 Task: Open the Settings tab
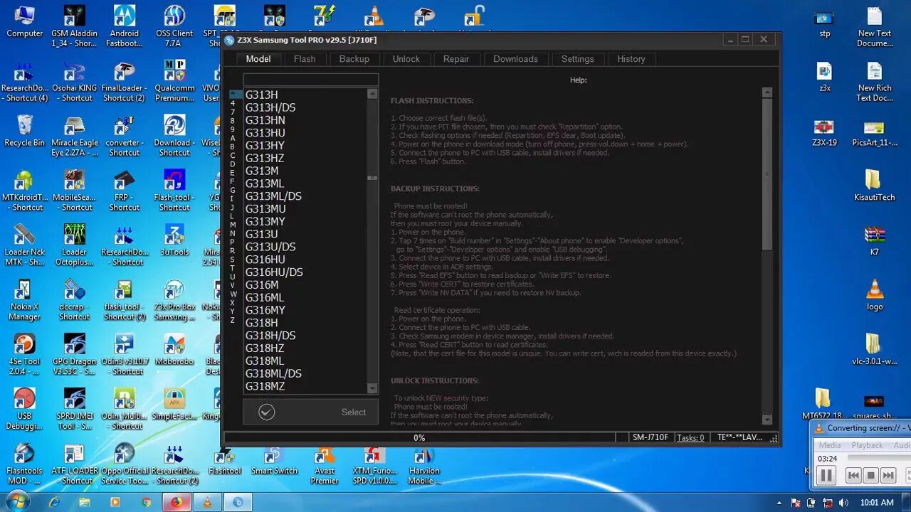click(577, 59)
